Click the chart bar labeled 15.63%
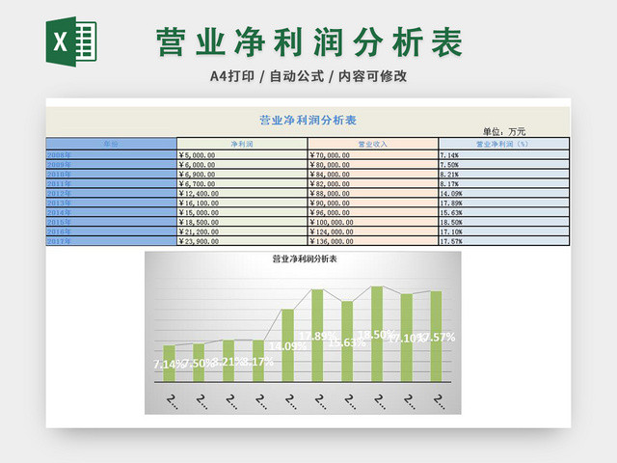 click(x=347, y=341)
